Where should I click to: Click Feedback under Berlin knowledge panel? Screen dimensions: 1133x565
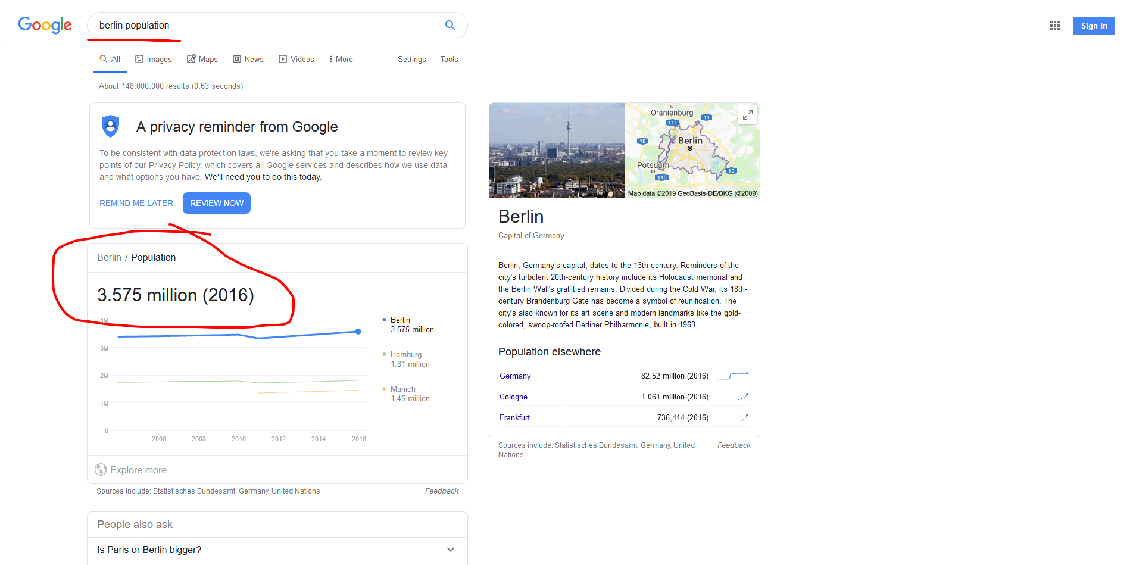[734, 445]
